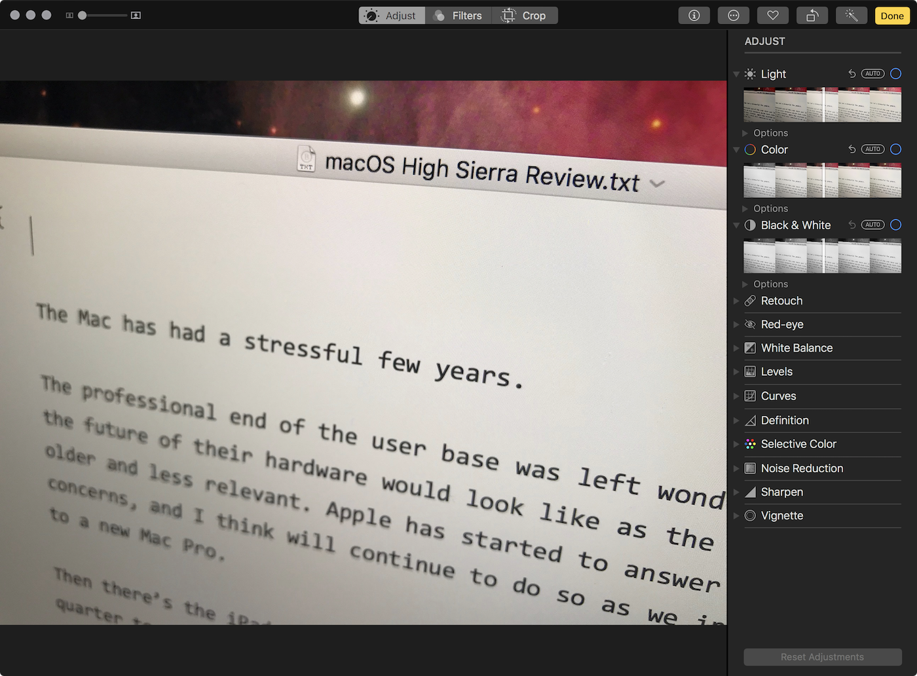This screenshot has height=676, width=917.
Task: Mark photo as favorite with heart icon
Action: coord(773,16)
